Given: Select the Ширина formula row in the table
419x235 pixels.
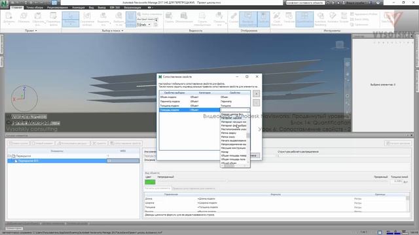Looking at the screenshot, I should point(275,203).
